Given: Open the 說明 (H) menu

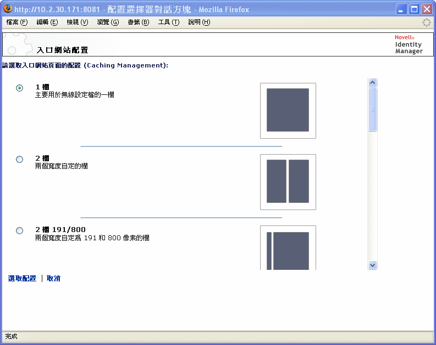Looking at the screenshot, I should click(x=199, y=22).
